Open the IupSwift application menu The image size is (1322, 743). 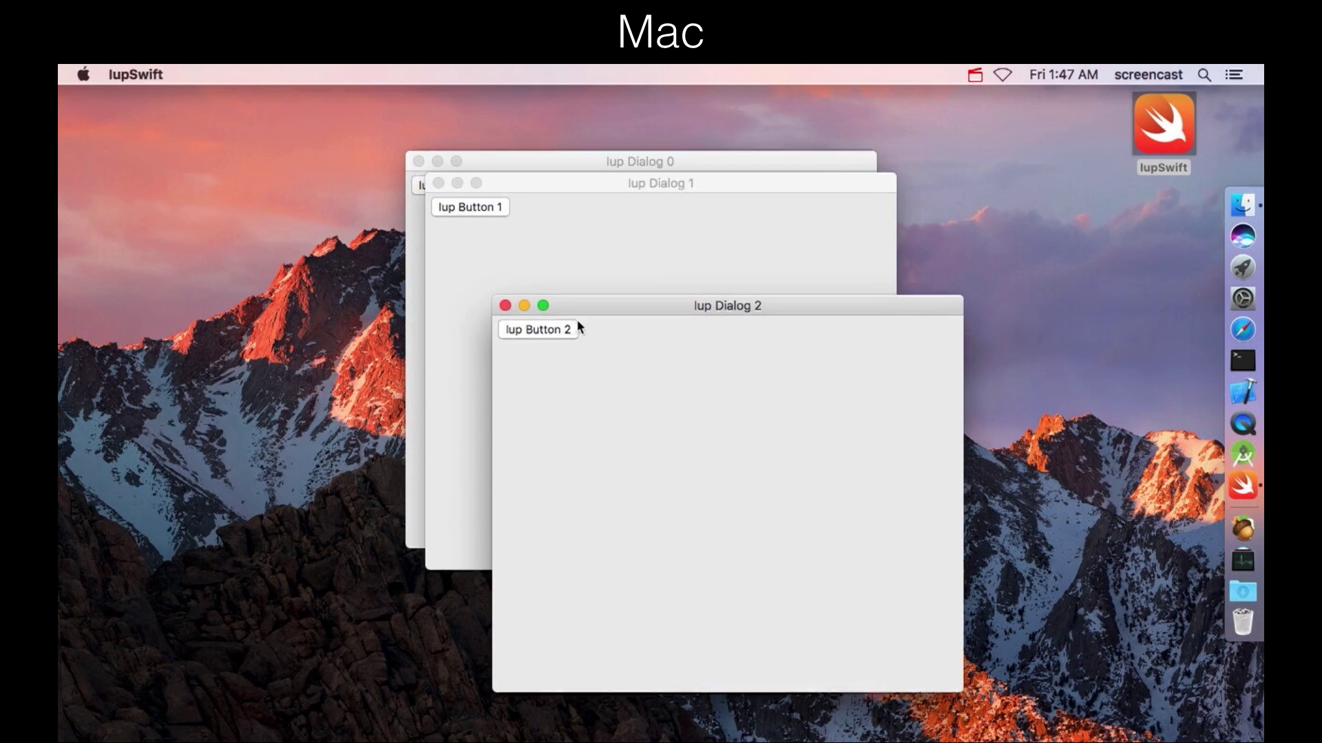136,74
